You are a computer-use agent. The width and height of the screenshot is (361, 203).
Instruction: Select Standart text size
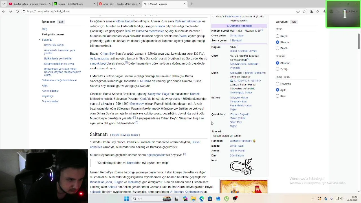[x=278, y=42]
